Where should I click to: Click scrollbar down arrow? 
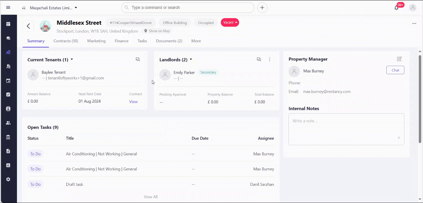tap(420, 199)
